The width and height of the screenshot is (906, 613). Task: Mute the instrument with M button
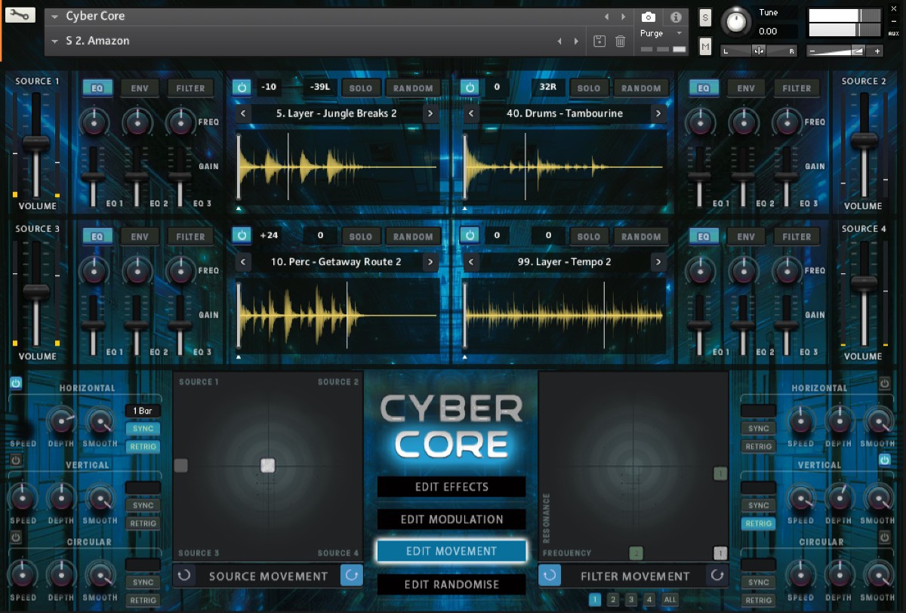705,47
